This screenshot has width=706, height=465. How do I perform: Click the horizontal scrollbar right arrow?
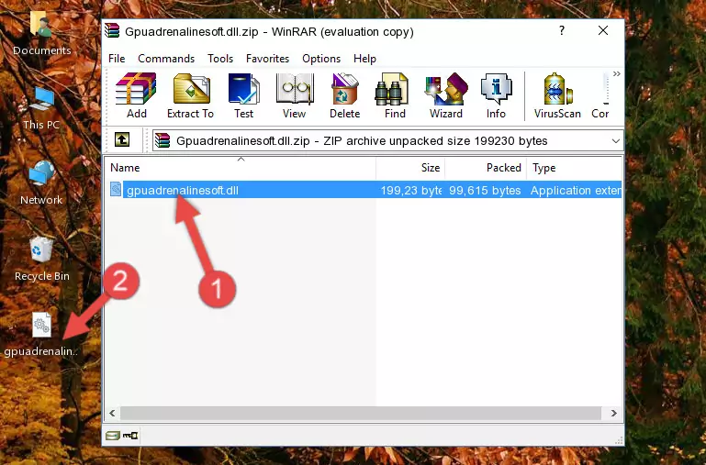tap(613, 413)
